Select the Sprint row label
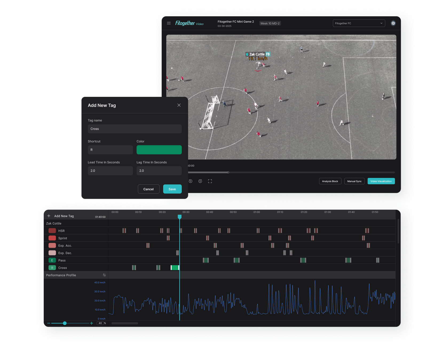The width and height of the screenshot is (427, 343). 63,238
